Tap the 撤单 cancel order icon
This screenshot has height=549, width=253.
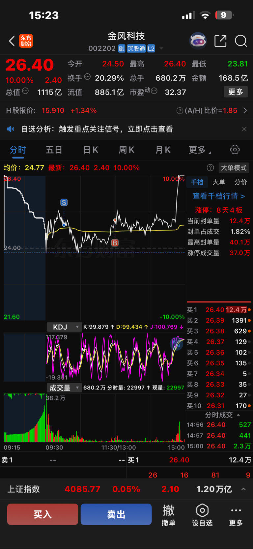click(169, 515)
